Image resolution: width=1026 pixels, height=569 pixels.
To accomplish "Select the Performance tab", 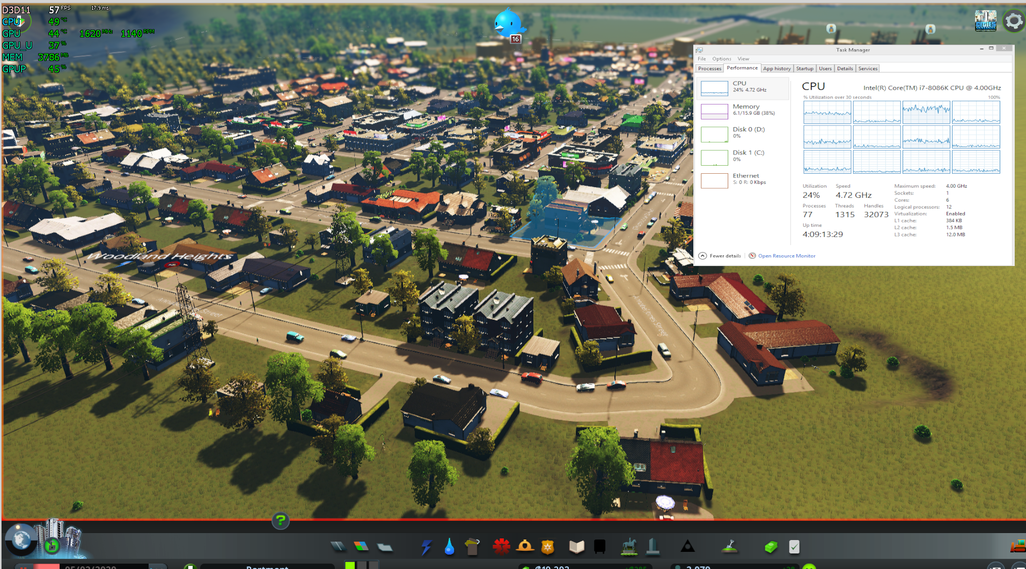I will click(742, 68).
